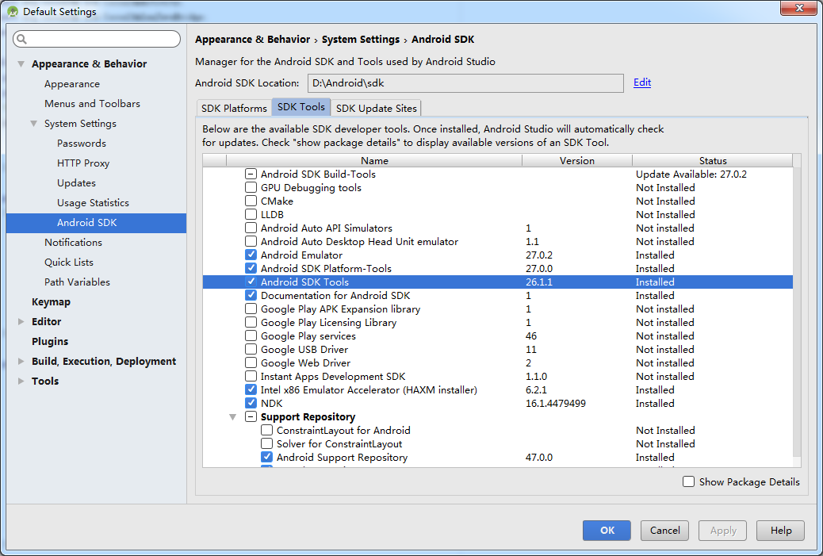Expand the Editor settings section
Viewport: 823px width, 556px height.
click(x=21, y=322)
